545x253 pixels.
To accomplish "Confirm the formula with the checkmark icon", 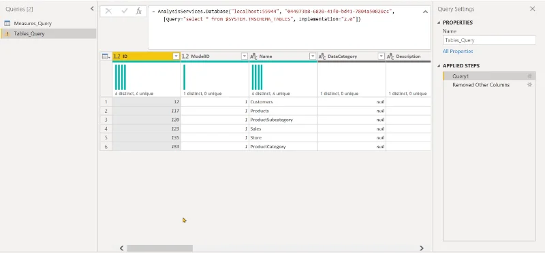I will (125, 11).
